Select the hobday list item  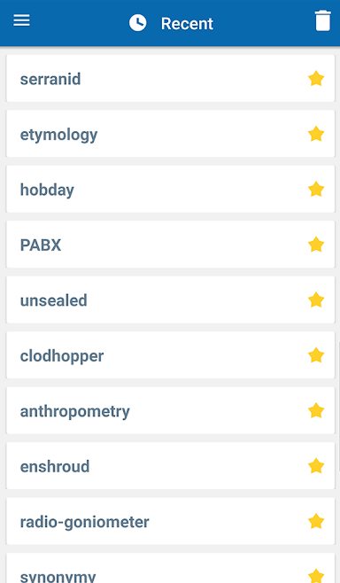click(x=171, y=190)
